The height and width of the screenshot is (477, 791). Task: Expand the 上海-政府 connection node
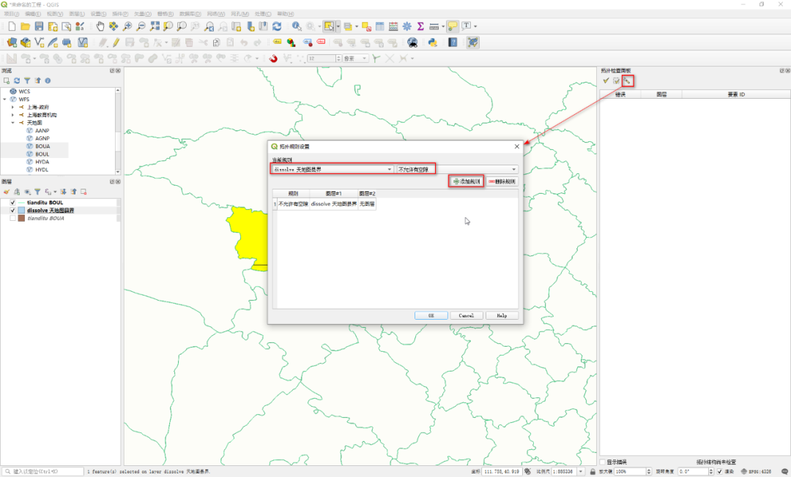pyautogui.click(x=13, y=108)
